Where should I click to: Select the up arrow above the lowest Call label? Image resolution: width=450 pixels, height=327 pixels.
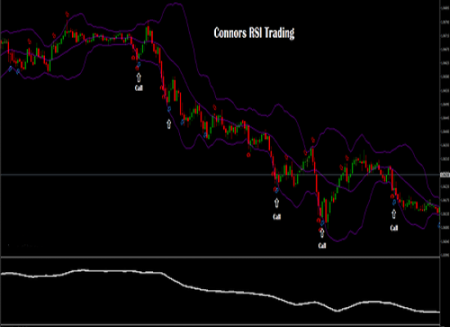[322, 233]
